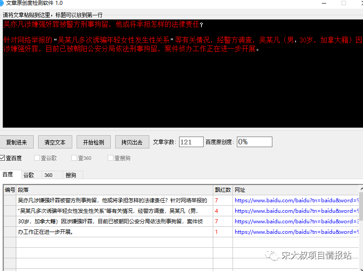Image resolution: width=363 pixels, height=271 pixels.
Task: Click the red article title line in text area
Action: pyautogui.click(x=103, y=25)
